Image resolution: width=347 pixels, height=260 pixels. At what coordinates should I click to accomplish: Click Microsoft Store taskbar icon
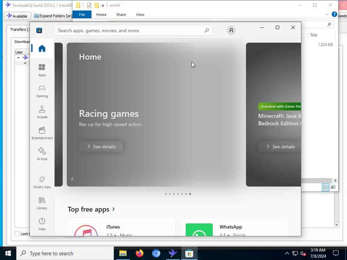(x=189, y=253)
